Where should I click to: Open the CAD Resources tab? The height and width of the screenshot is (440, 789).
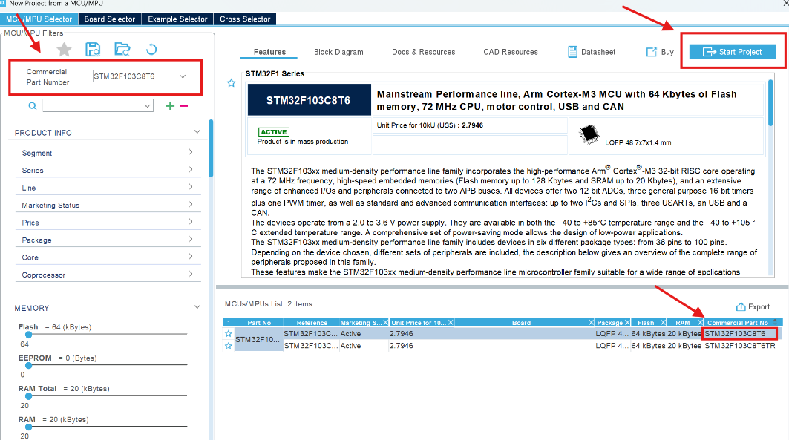point(511,52)
